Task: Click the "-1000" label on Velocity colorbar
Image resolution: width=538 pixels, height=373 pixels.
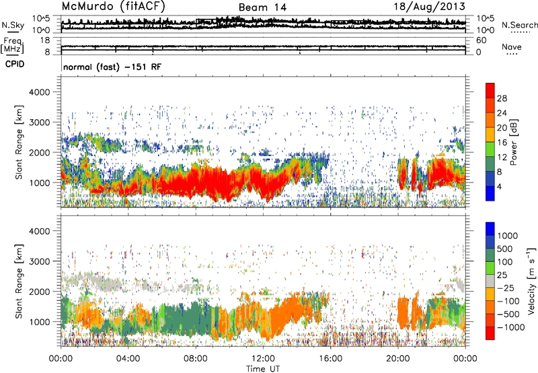Action: coord(511,327)
